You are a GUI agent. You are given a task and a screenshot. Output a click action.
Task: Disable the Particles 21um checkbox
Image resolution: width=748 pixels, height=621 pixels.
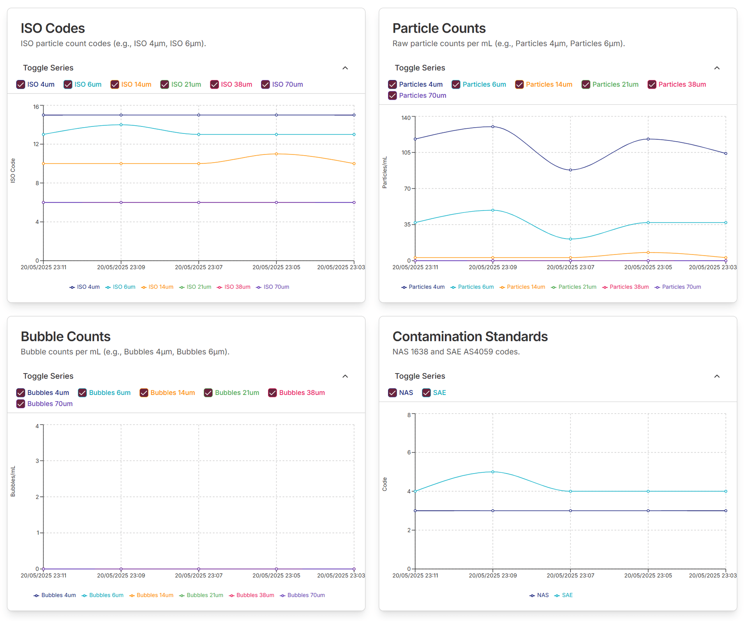click(586, 84)
